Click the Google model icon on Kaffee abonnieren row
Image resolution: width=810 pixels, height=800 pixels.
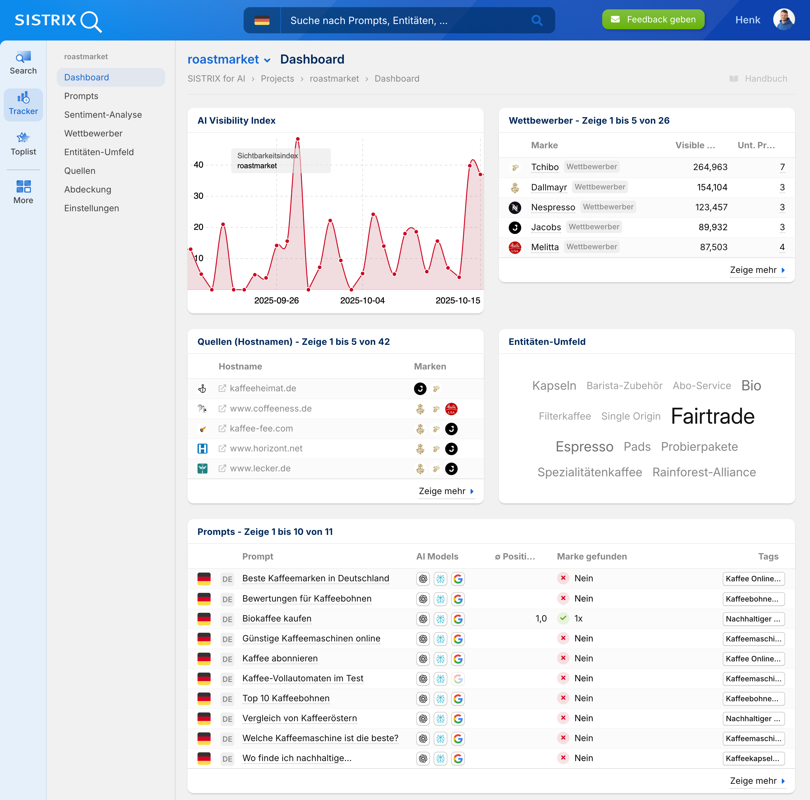[x=458, y=659]
